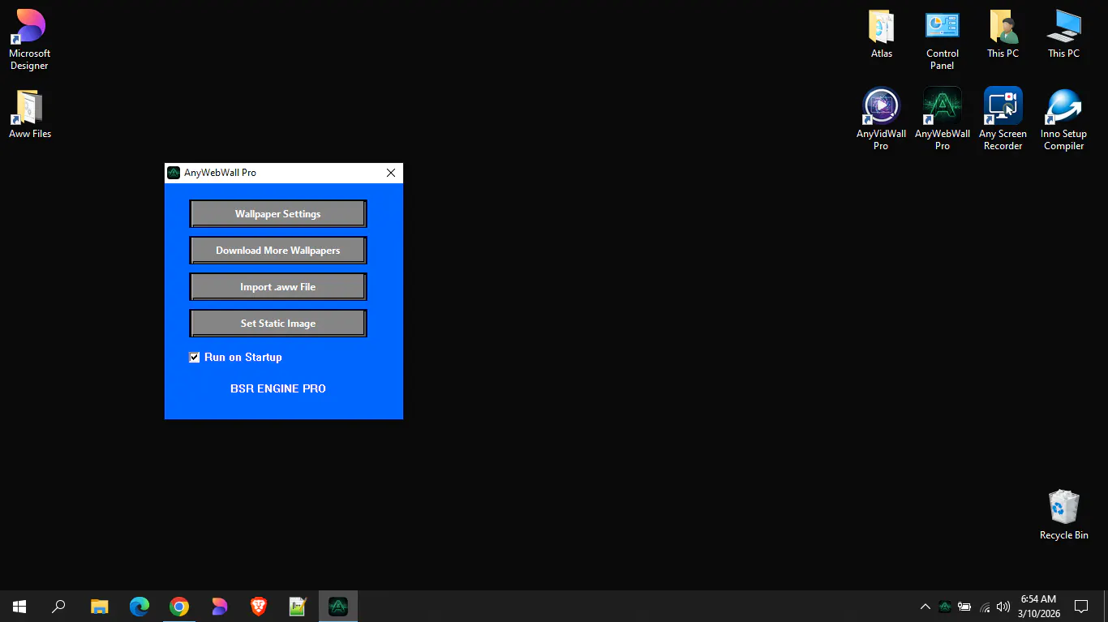Click the AnyWebWall Pro title bar app icon
Screen dimensions: 1108x622
[174, 173]
